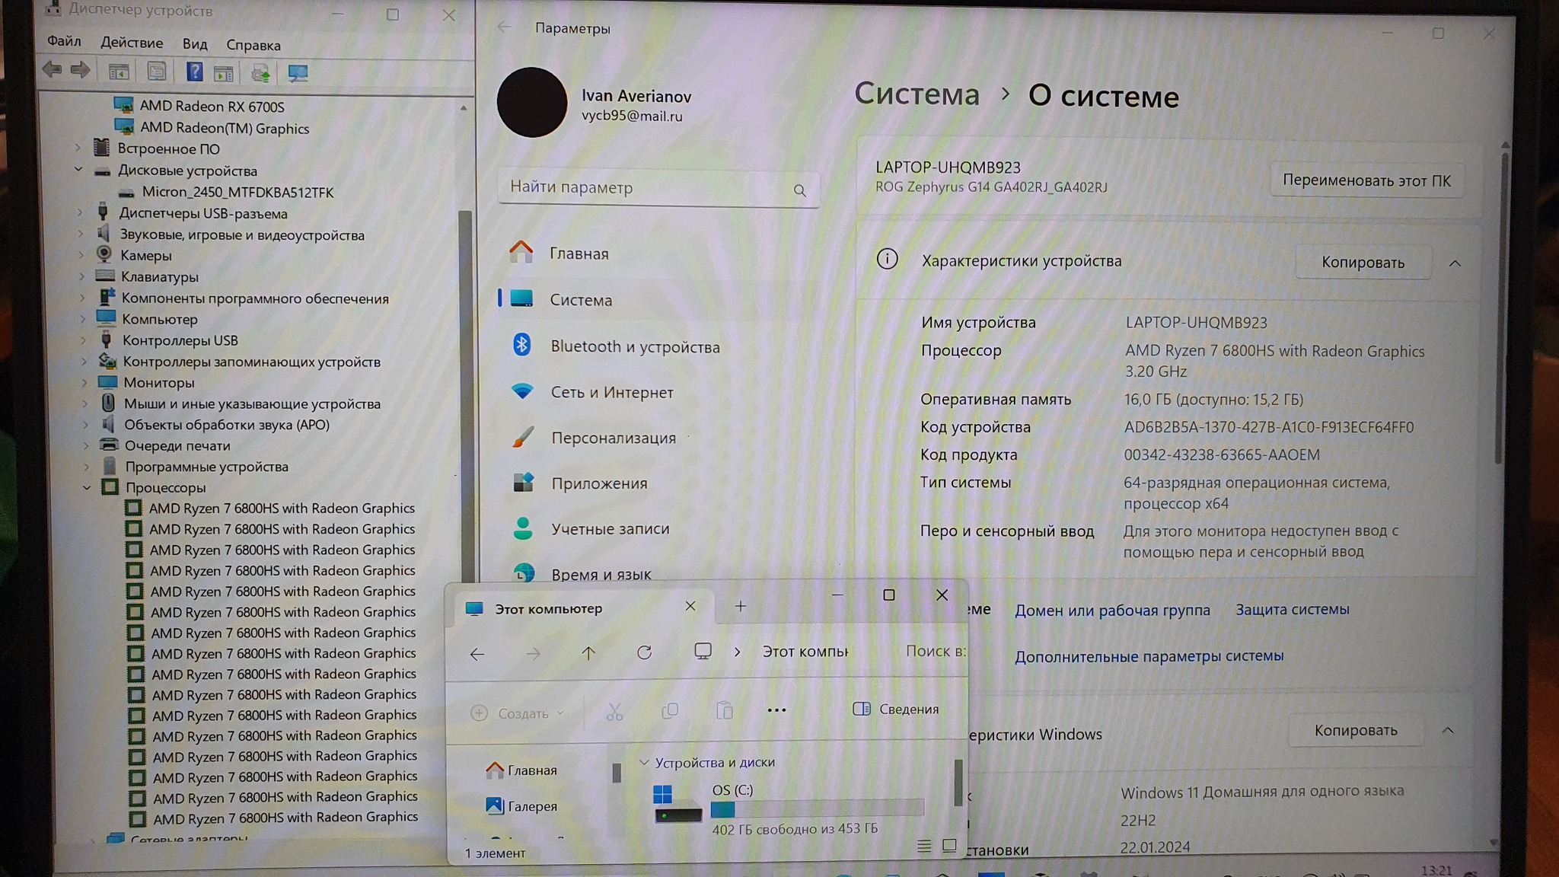Click Переименовать этот ПК button
Viewport: 1559px width, 877px height.
1366,181
